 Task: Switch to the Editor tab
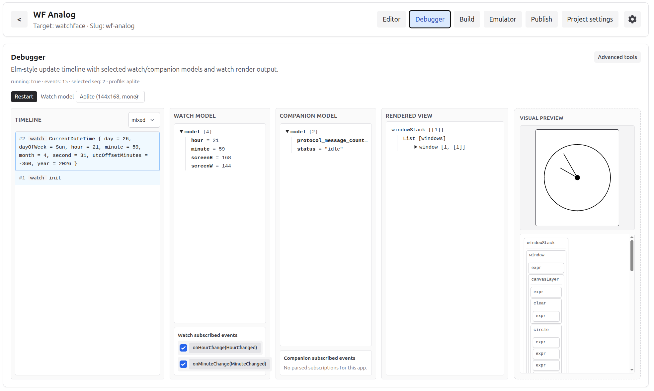(x=391, y=19)
